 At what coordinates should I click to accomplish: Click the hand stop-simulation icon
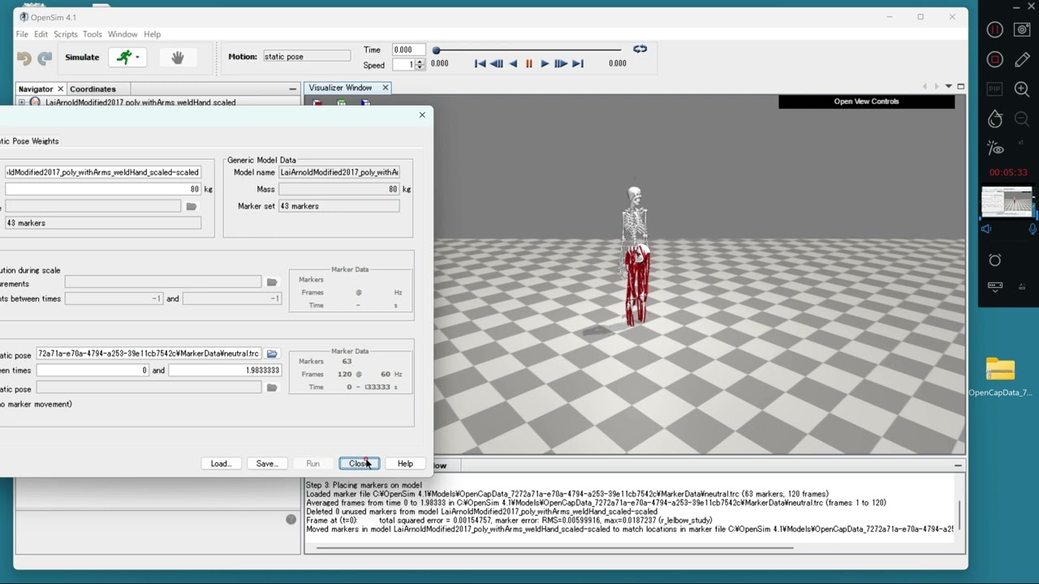[178, 57]
